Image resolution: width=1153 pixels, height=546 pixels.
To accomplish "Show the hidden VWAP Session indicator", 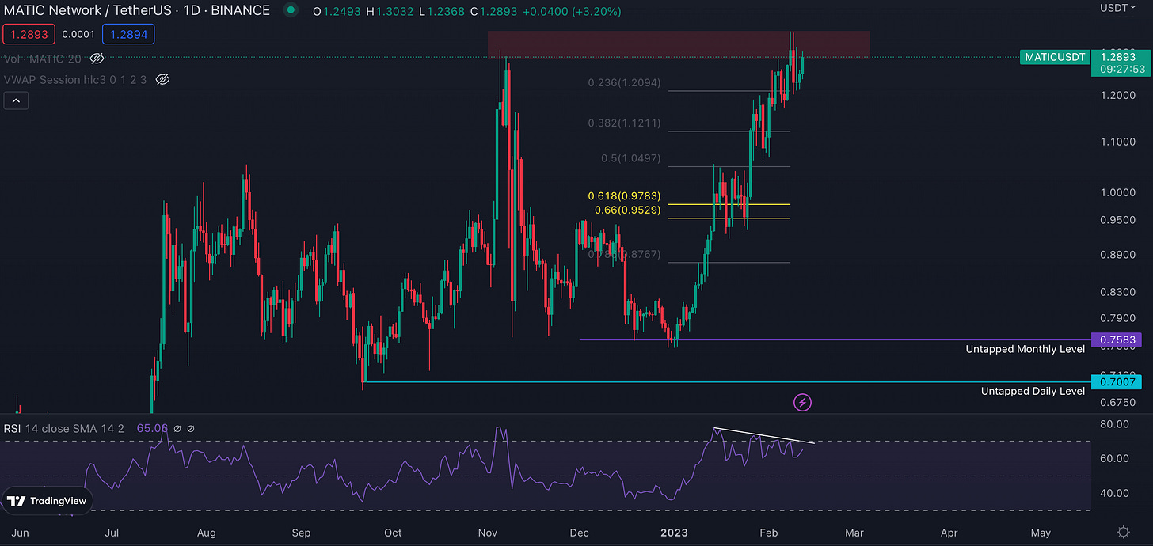I will click(x=162, y=79).
